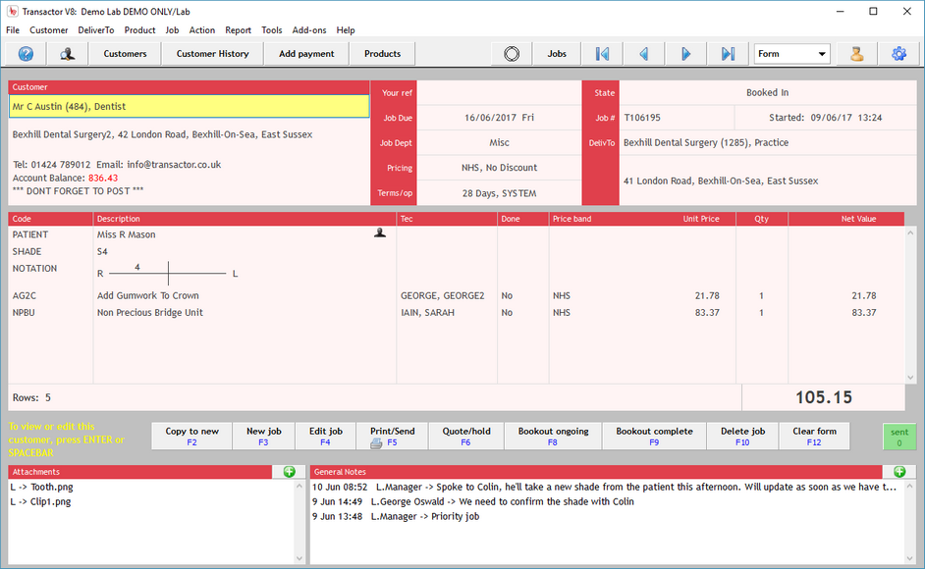This screenshot has height=569, width=925.
Task: Click the Customer History button
Action: click(212, 54)
